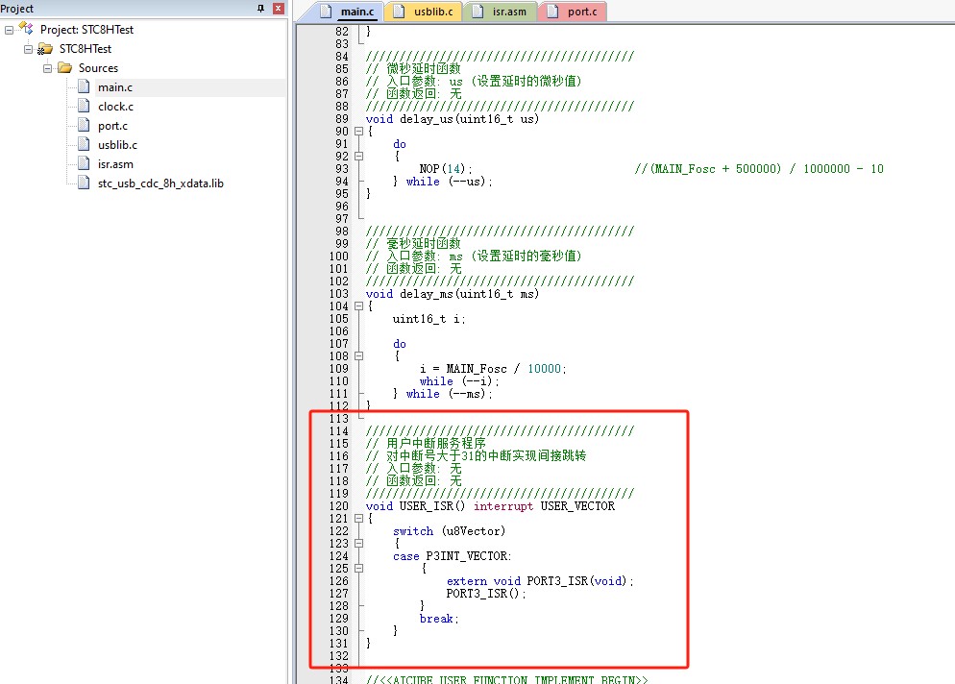
Task: Click the main.c file icon in tree
Action: click(85, 87)
